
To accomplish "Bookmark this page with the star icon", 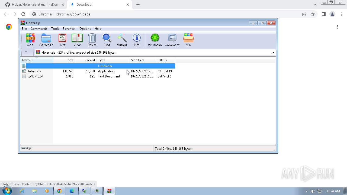I will (313, 14).
